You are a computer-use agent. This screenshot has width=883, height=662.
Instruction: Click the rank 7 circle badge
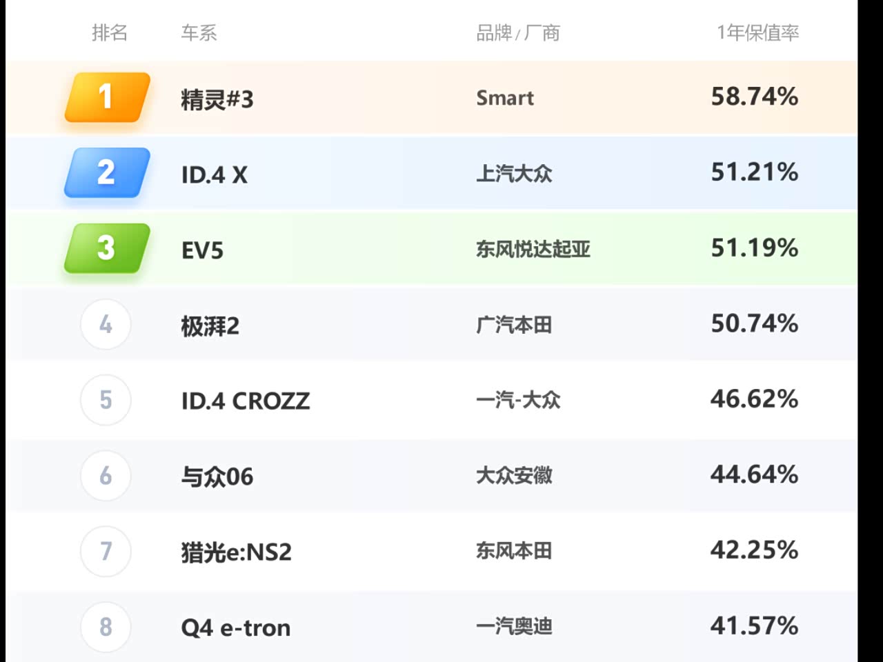106,551
